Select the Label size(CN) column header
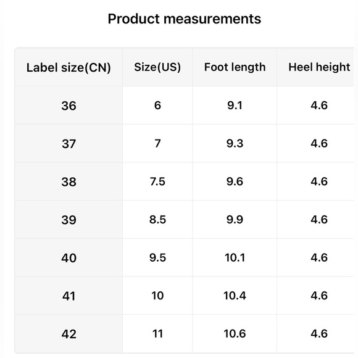Screen dimensions: 358x358 [69, 67]
